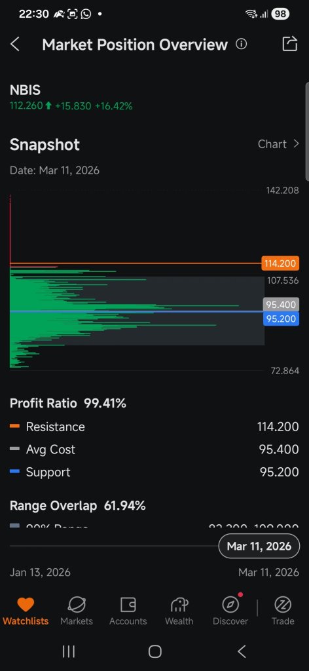The height and width of the screenshot is (671, 309).
Task: Select the NBIS ticker name
Action: pos(26,90)
